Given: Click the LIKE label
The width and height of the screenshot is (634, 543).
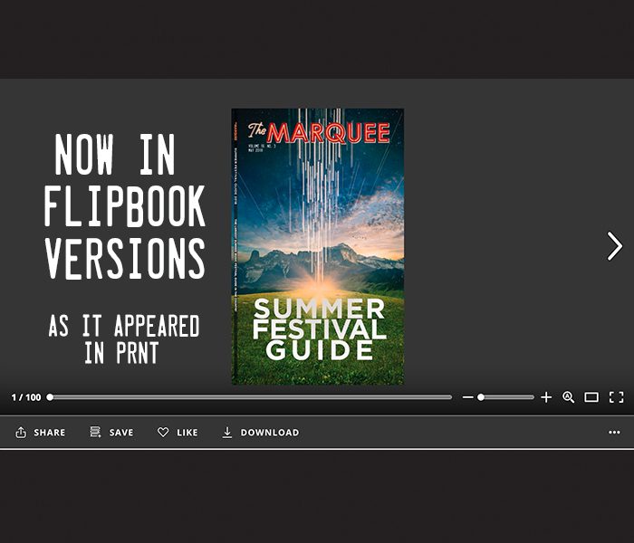Looking at the screenshot, I should point(187,433).
